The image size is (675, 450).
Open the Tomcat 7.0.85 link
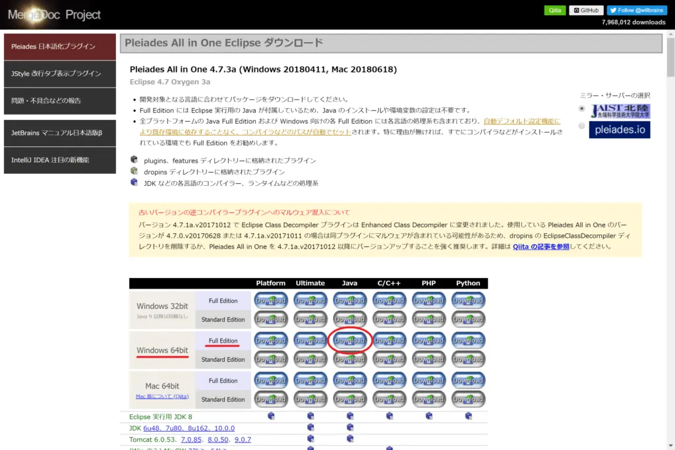point(191,439)
